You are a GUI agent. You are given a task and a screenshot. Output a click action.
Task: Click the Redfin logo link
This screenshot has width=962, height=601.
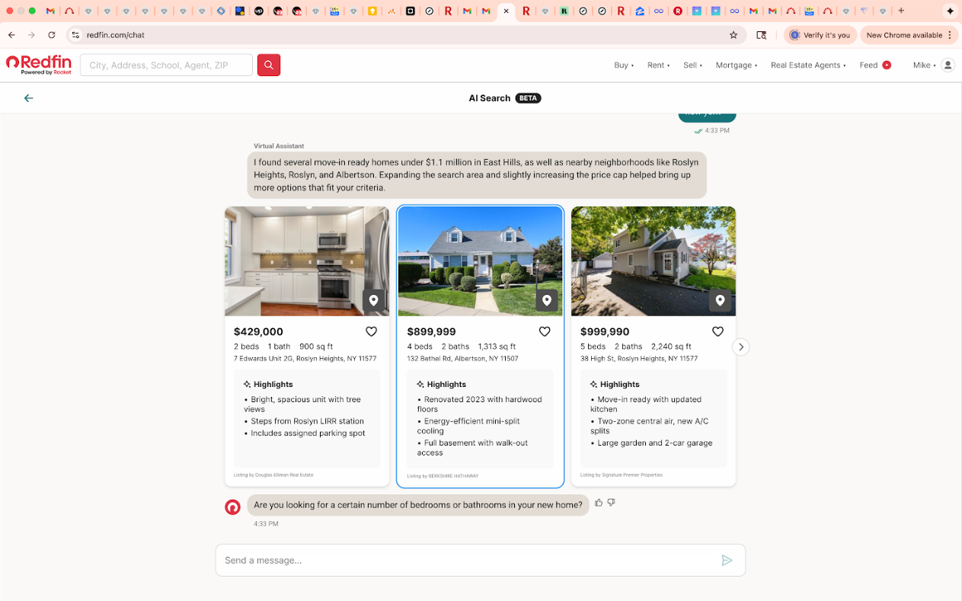click(x=39, y=65)
